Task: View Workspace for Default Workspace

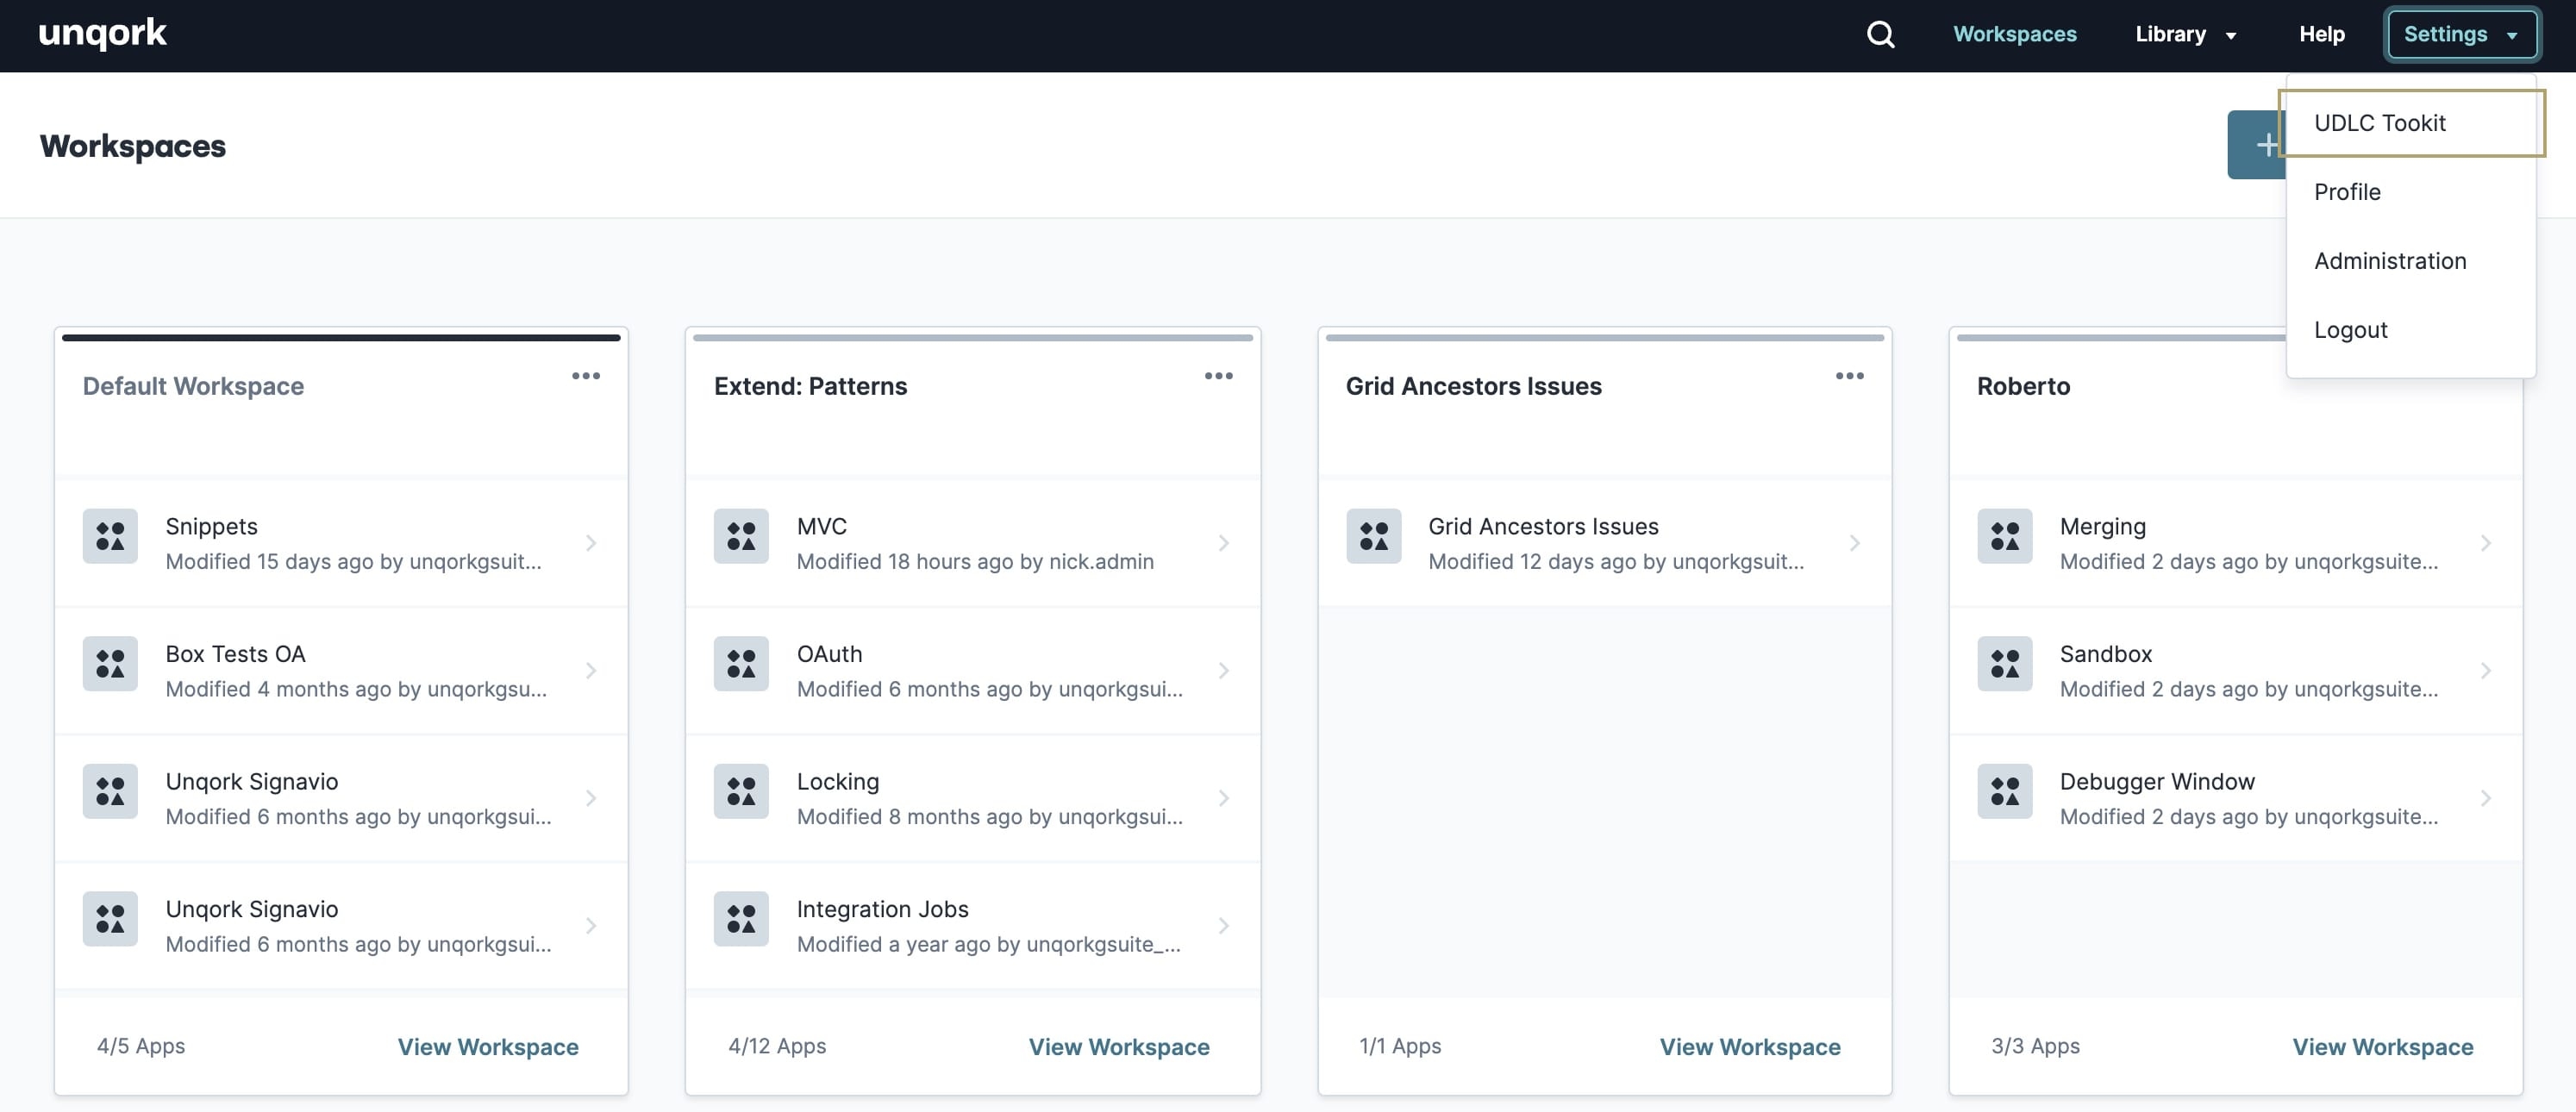Action: 488,1047
